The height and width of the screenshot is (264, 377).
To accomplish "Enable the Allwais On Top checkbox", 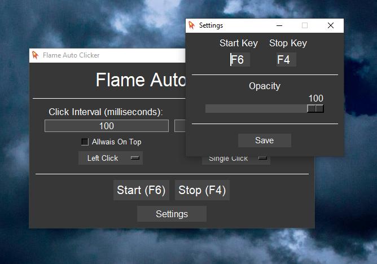I will pyautogui.click(x=85, y=142).
